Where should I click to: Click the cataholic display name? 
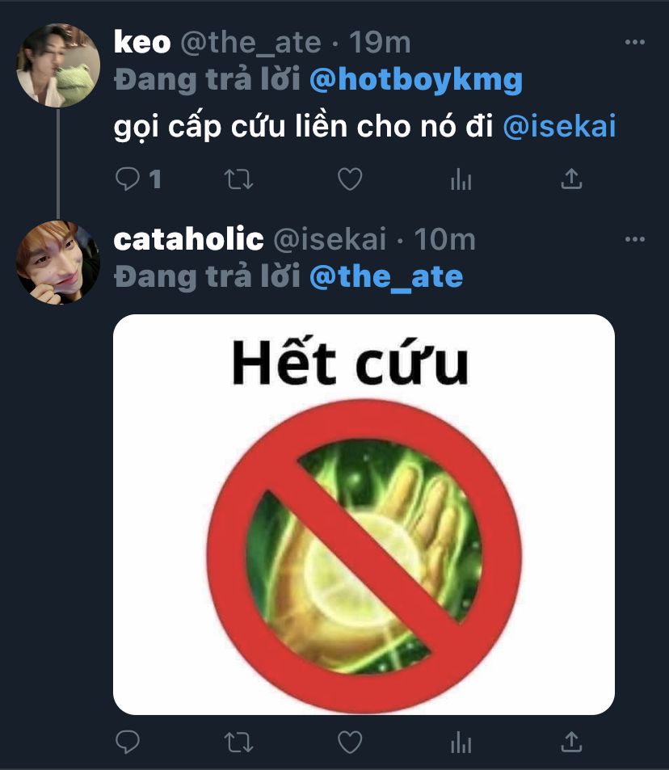188,239
